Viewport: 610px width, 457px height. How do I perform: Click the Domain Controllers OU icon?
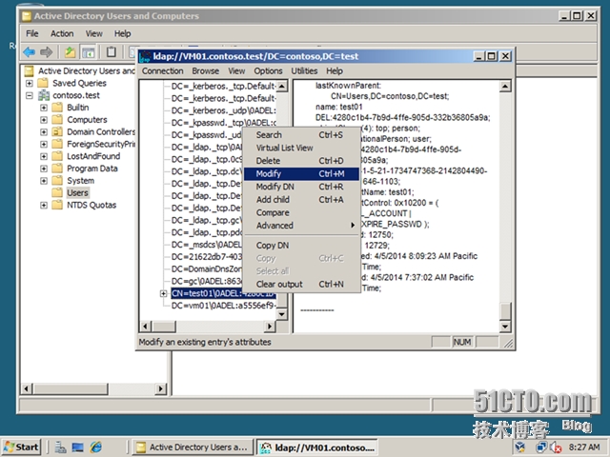[x=57, y=131]
